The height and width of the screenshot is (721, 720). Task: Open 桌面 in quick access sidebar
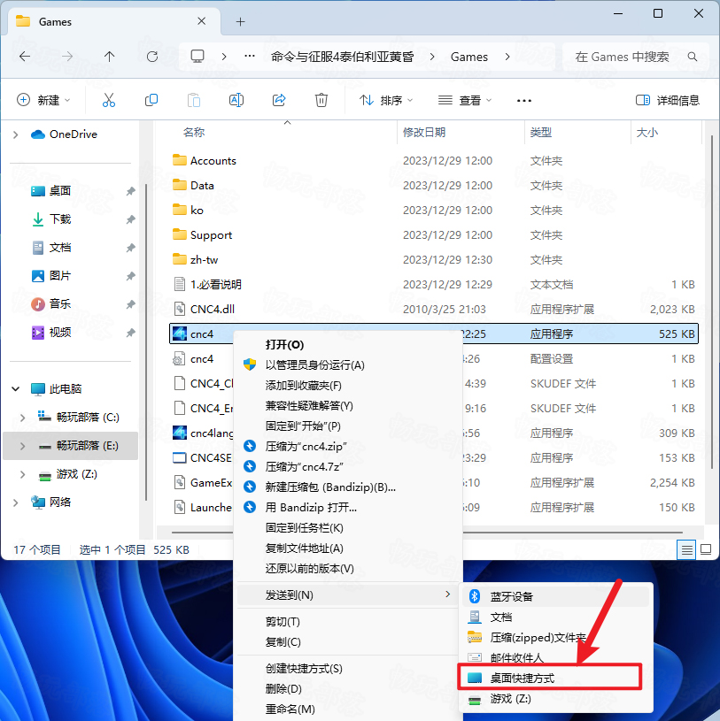[50, 191]
